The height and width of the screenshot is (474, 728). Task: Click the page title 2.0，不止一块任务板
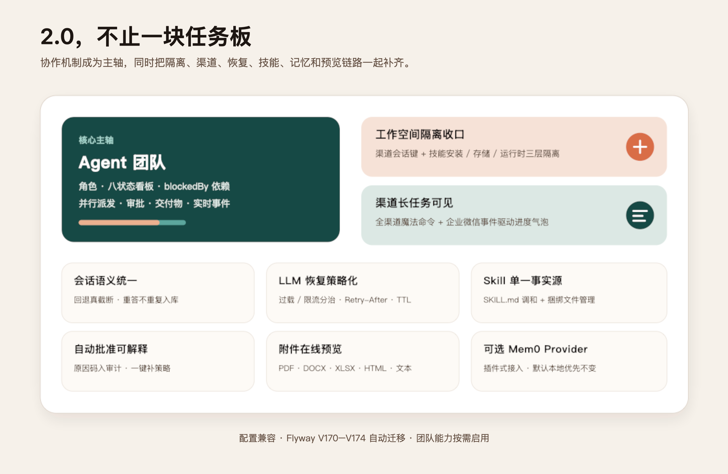coord(146,37)
